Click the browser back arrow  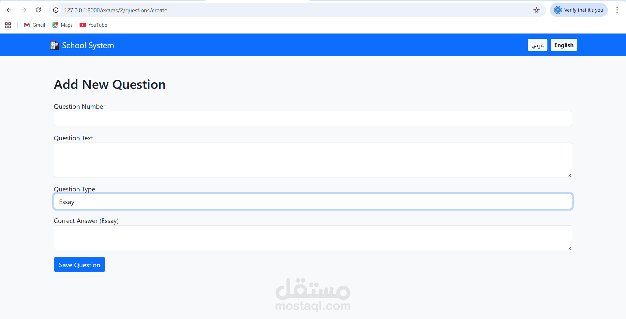(x=9, y=10)
